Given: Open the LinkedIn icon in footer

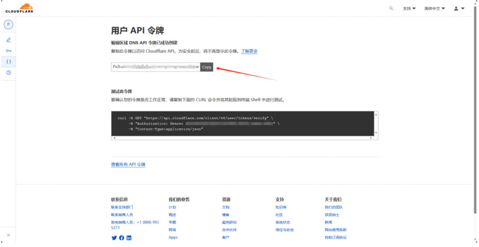Looking at the screenshot, I should 129,238.
